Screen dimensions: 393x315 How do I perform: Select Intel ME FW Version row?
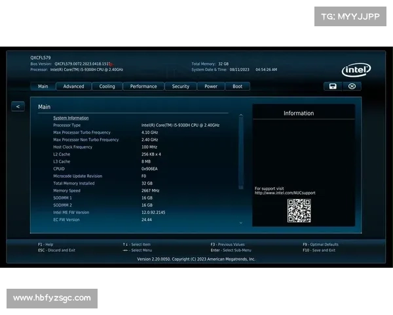(x=109, y=213)
